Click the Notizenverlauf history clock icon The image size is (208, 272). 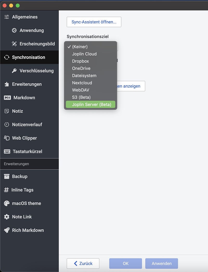tap(6, 125)
